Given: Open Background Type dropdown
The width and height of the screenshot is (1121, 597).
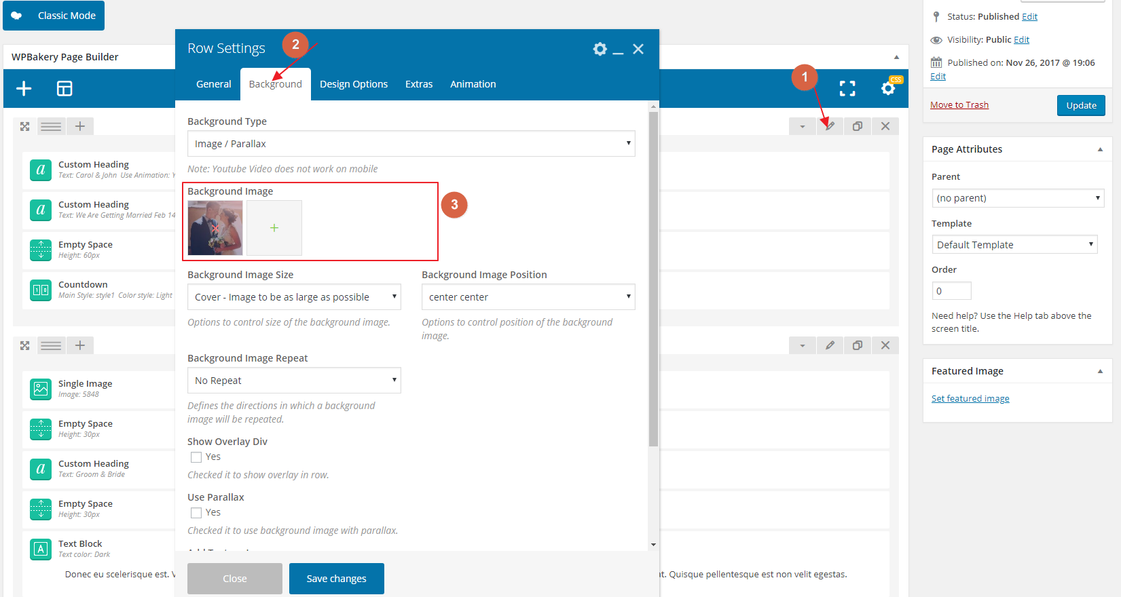Looking at the screenshot, I should [x=411, y=144].
